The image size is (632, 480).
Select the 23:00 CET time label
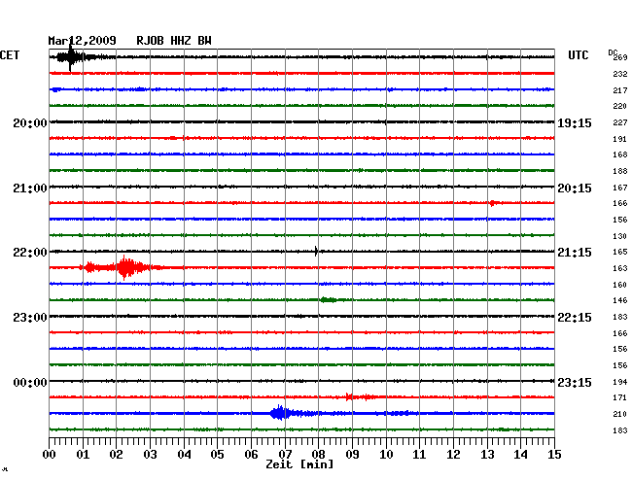(30, 318)
